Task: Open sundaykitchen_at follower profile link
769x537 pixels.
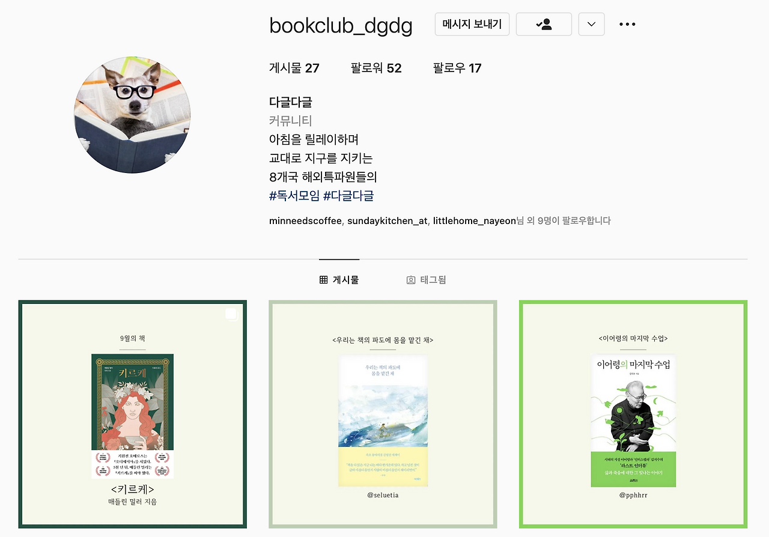Action: (x=388, y=221)
